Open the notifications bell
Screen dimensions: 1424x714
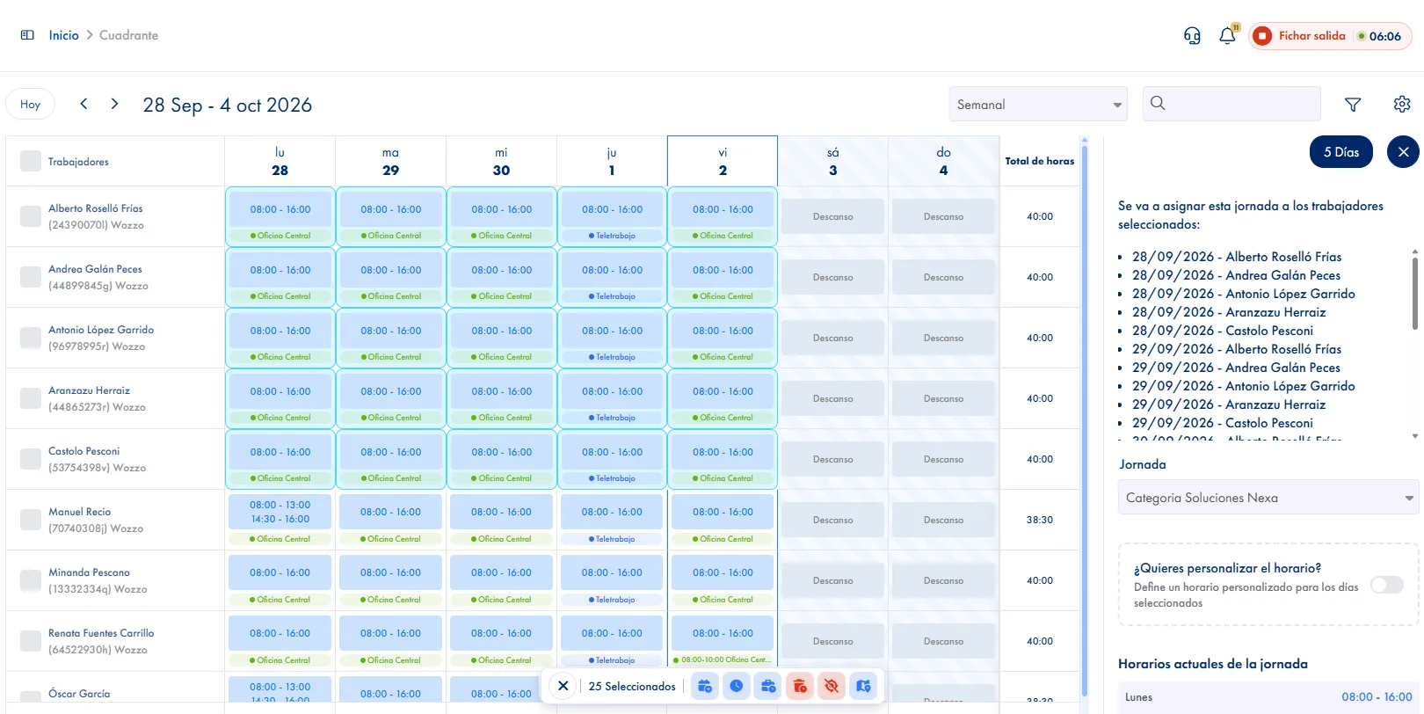pyautogui.click(x=1228, y=35)
